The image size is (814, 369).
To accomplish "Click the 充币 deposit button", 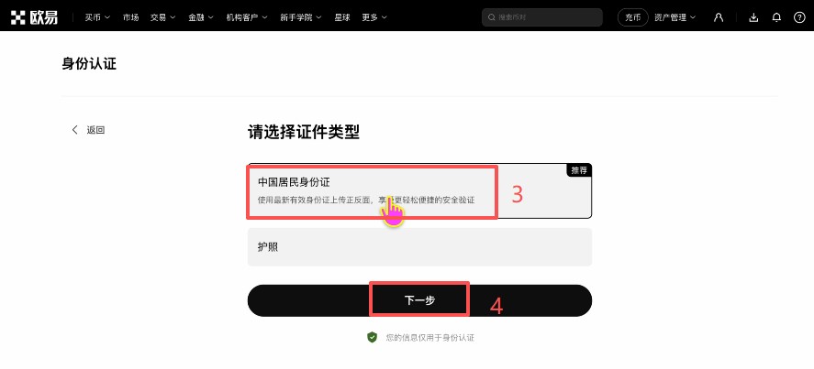I will tap(633, 17).
